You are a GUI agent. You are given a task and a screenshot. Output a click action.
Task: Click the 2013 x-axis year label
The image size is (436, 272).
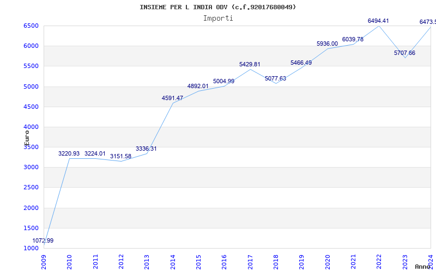pos(147,262)
